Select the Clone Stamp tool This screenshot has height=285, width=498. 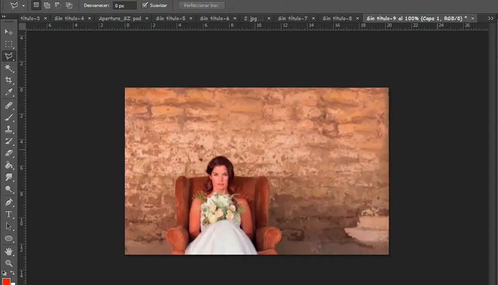(9, 129)
